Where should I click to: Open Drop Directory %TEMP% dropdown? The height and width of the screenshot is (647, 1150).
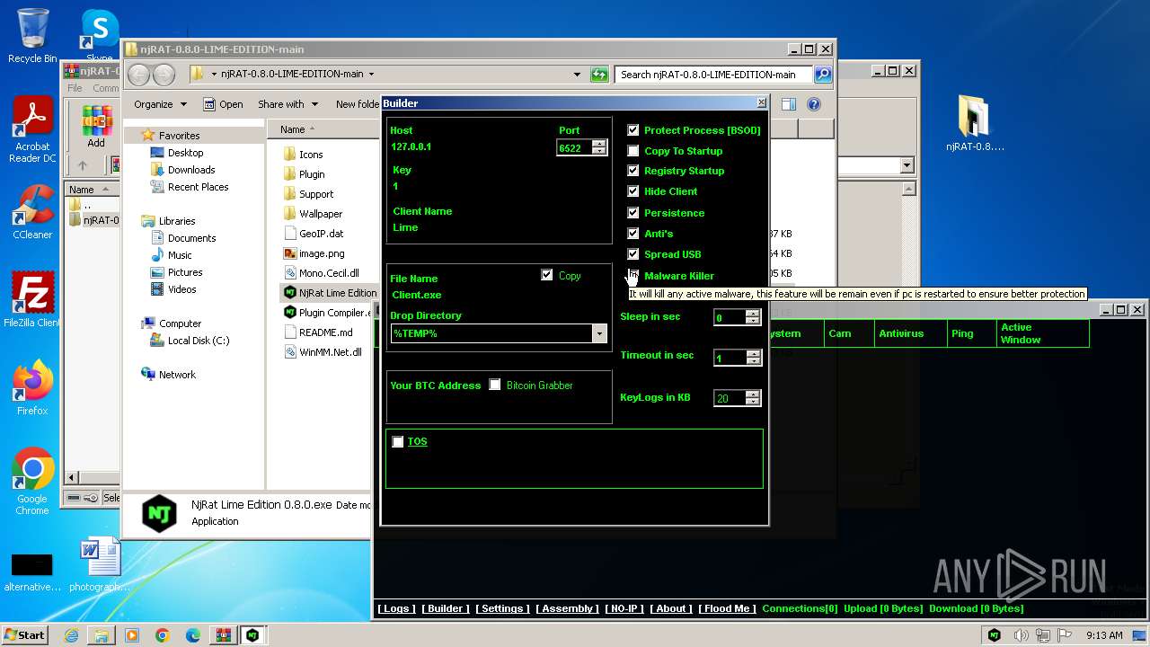tap(599, 333)
